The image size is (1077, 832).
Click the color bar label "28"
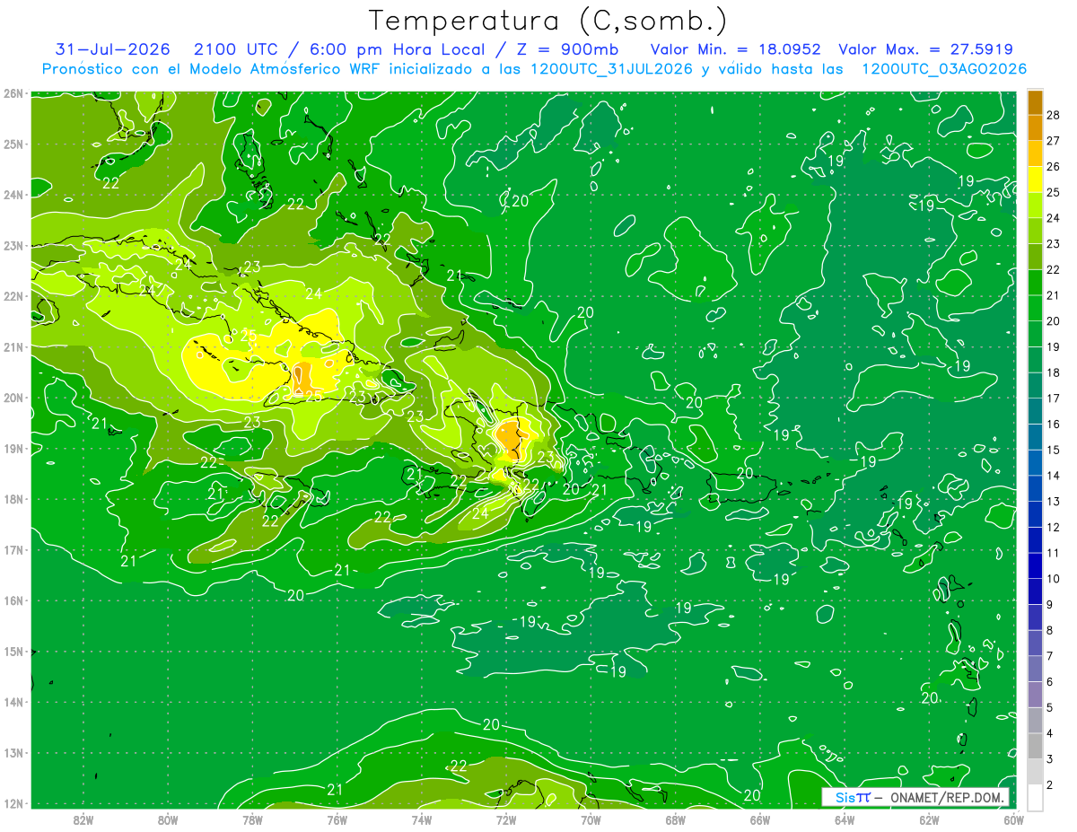point(1054,114)
